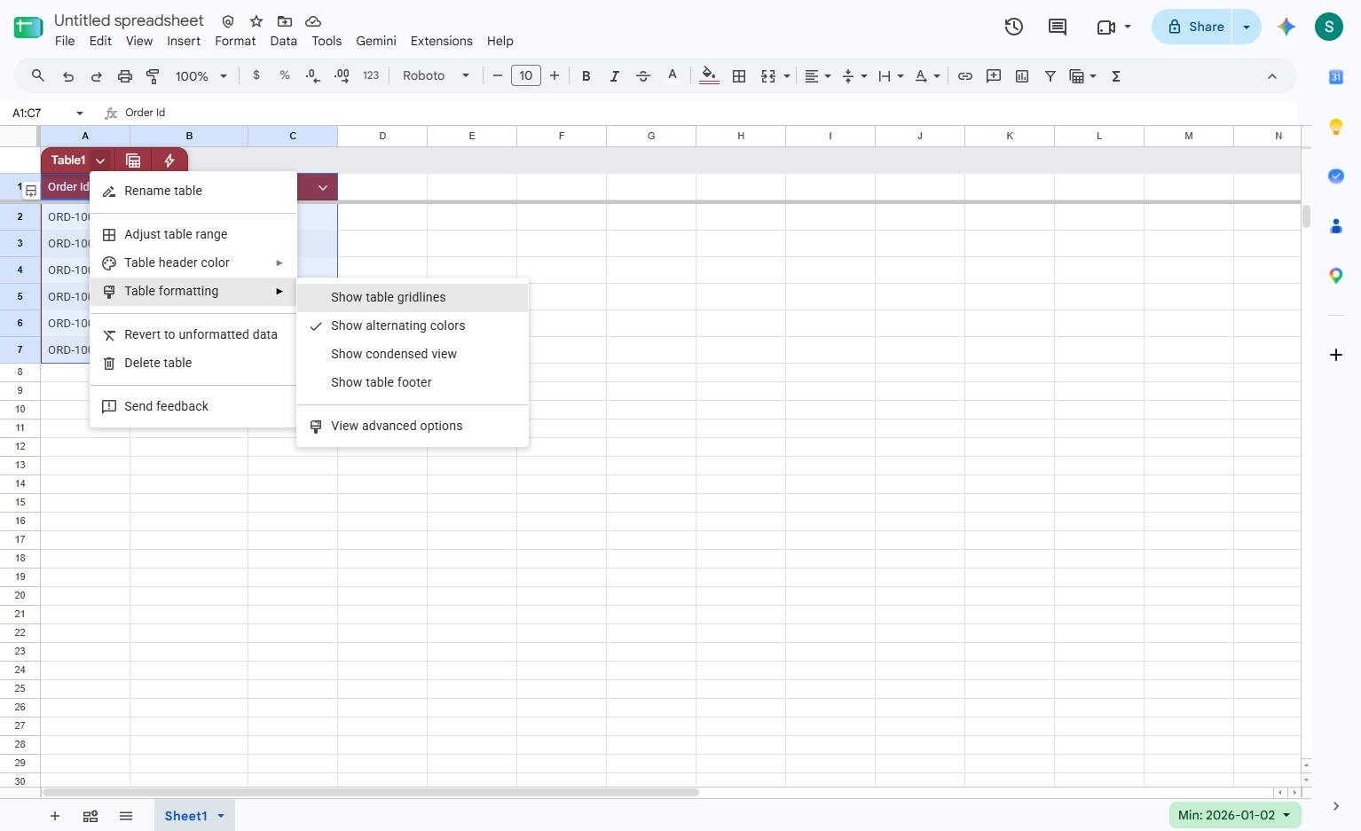
Task: Open the fill color picker
Action: tap(709, 76)
